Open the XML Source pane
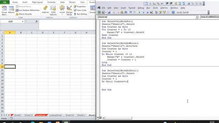 click(x=92, y=10)
